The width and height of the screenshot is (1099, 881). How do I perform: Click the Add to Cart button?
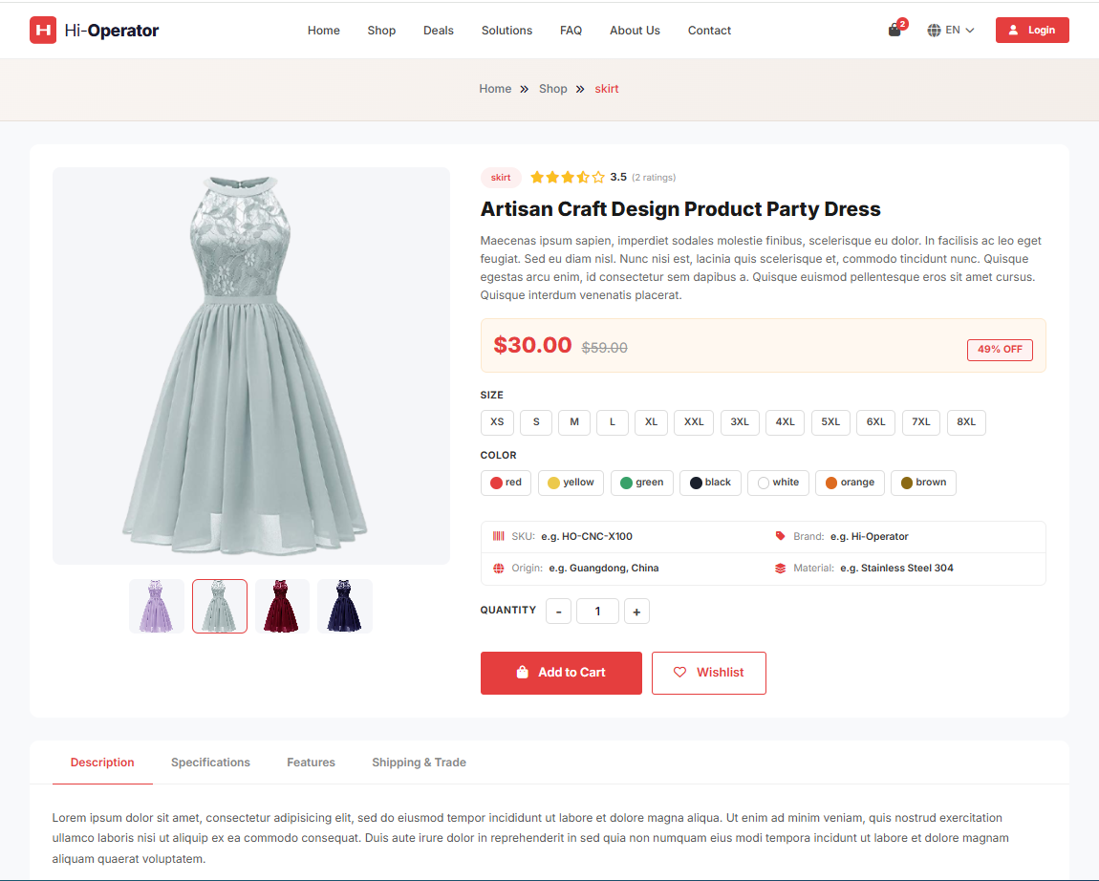[x=561, y=673]
